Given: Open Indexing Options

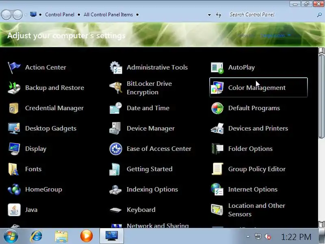Looking at the screenshot, I should (144, 190).
